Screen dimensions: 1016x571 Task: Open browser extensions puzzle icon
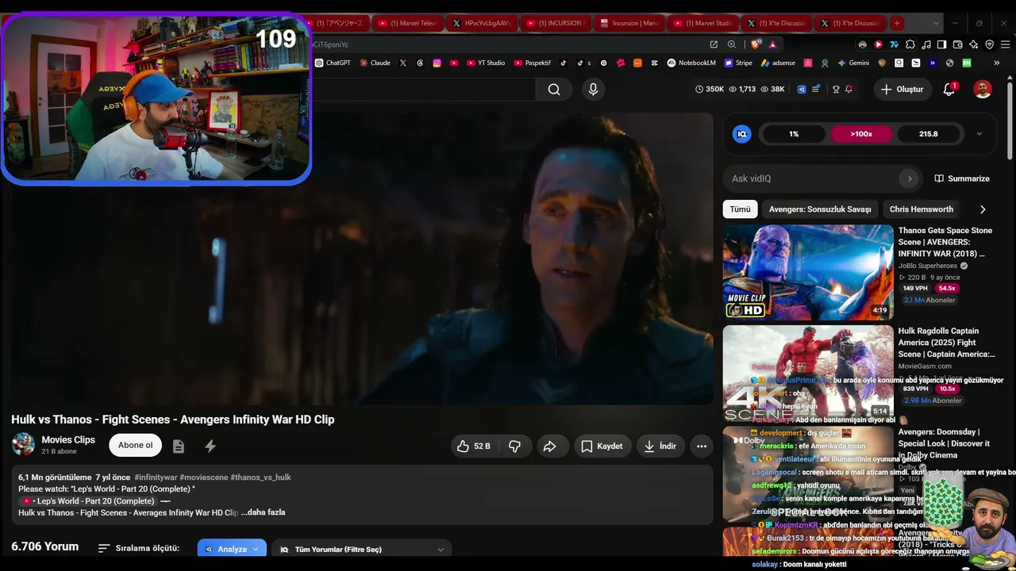(x=910, y=44)
